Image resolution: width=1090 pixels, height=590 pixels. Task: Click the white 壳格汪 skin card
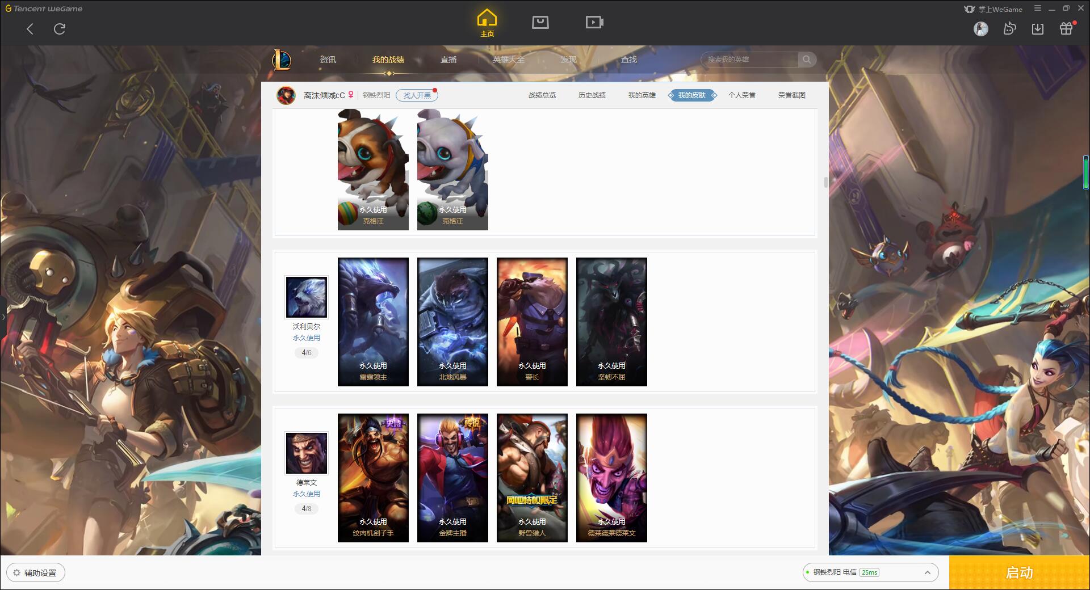[x=452, y=170]
